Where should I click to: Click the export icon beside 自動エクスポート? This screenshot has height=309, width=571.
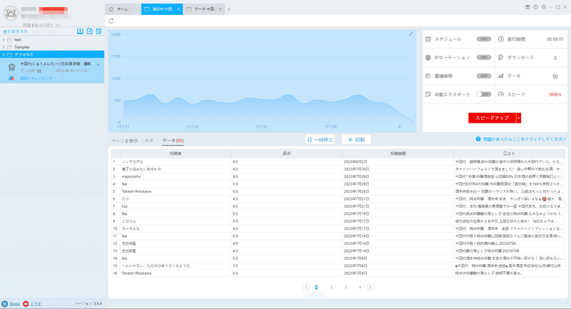tap(428, 94)
